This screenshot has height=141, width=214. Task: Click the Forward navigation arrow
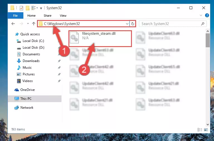(21, 24)
